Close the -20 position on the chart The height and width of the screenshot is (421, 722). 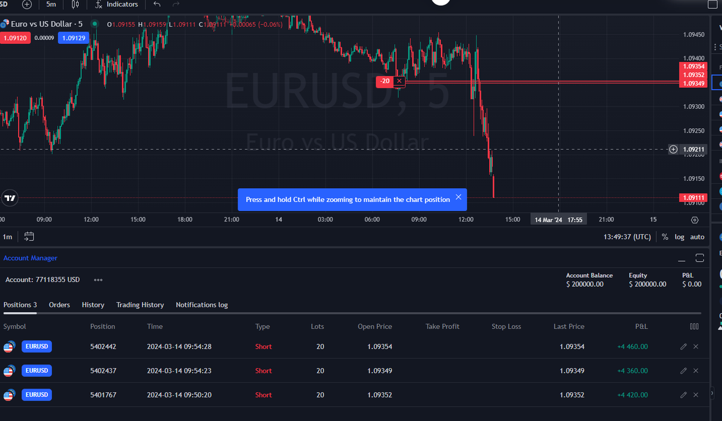398,81
